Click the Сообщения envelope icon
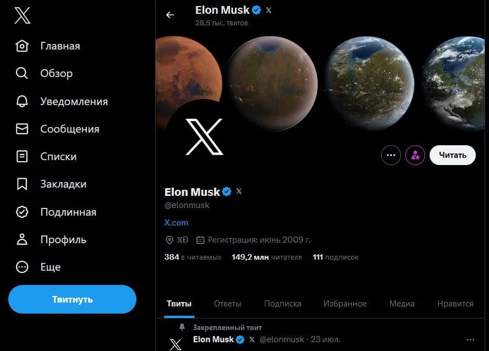 tap(22, 129)
